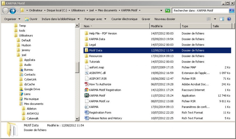Viewport: 236px width, 139px height.
Task: Open the Organiser dropdown menu
Action: click(12, 19)
